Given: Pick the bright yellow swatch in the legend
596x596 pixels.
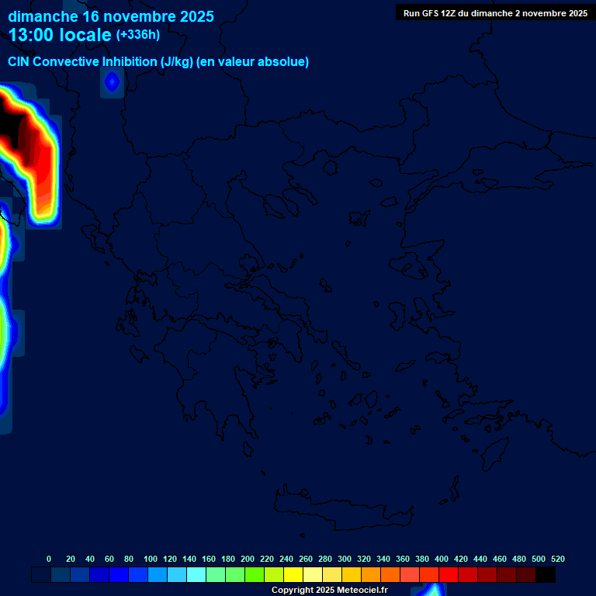Looking at the screenshot, I should 293,575.
